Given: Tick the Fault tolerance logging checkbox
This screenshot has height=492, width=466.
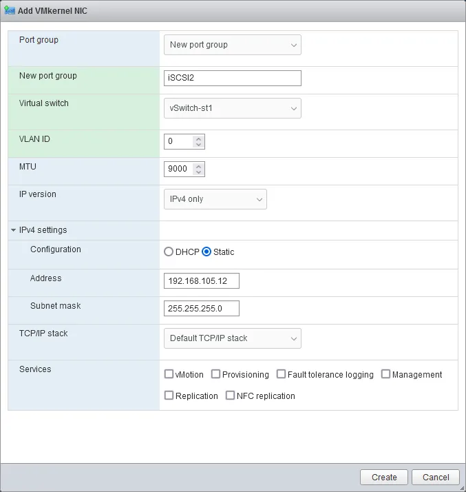Looking at the screenshot, I should pos(281,374).
